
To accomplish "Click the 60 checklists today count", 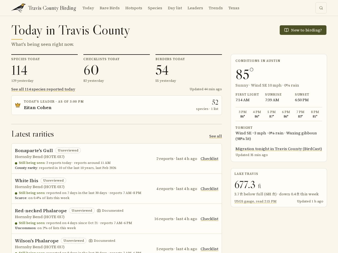I will [91, 70].
